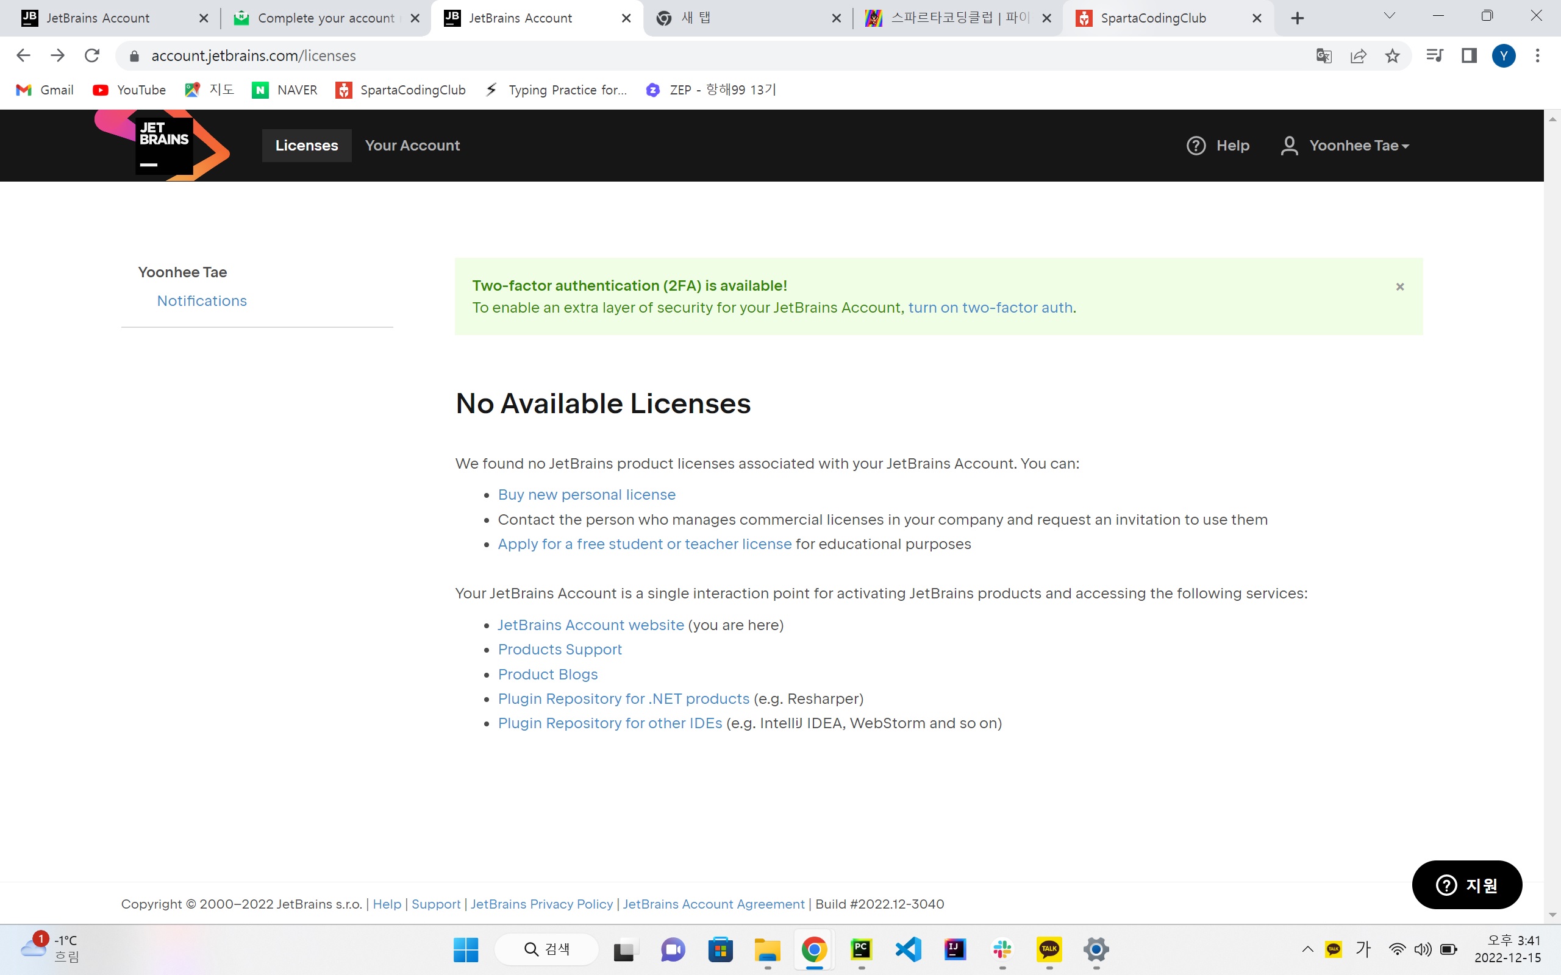The width and height of the screenshot is (1561, 975).
Task: Open the Products Support link
Action: click(x=560, y=650)
